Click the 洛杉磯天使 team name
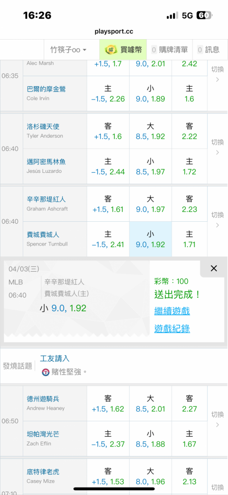228x495 pixels. click(x=43, y=127)
